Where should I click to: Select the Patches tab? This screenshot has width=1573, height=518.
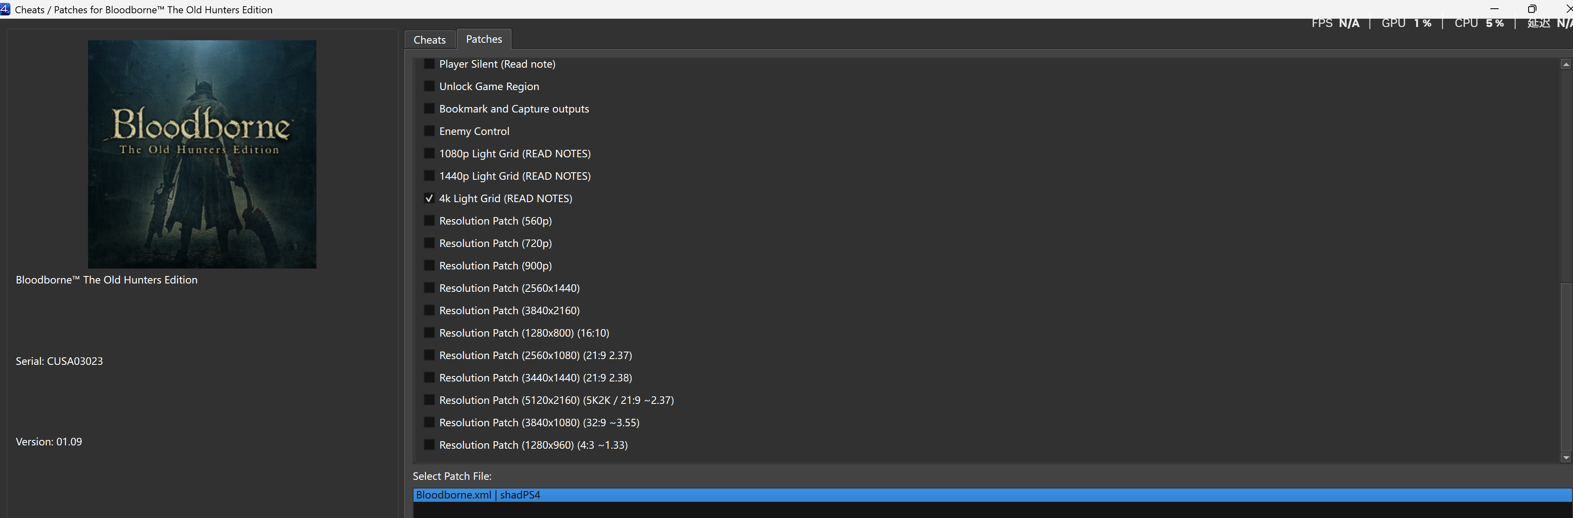tap(484, 39)
